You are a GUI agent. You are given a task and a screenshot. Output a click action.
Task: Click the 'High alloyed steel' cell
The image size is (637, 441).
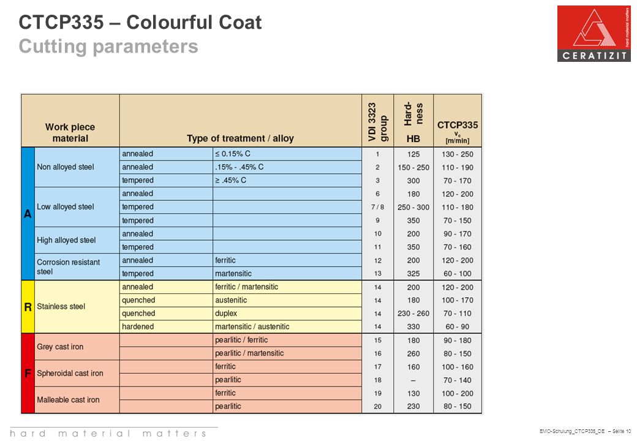coord(77,240)
